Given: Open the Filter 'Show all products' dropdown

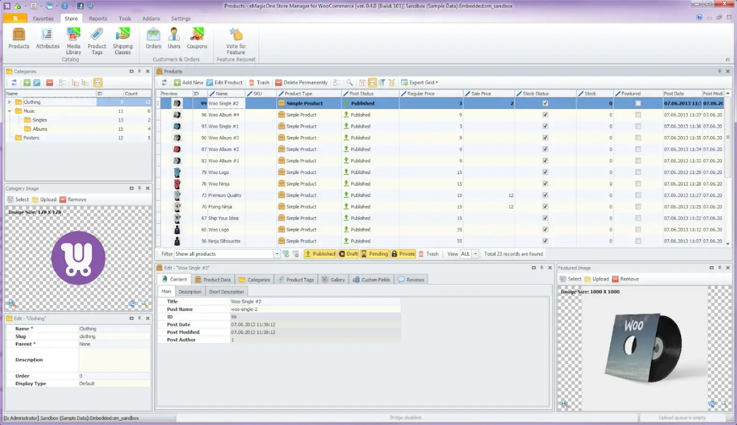Looking at the screenshot, I should [276, 254].
